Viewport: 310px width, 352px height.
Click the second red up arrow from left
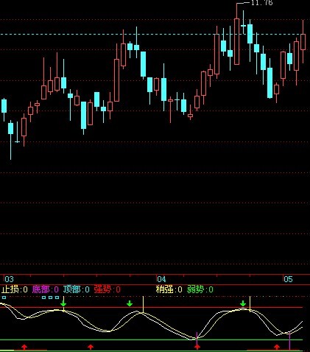click(91, 347)
